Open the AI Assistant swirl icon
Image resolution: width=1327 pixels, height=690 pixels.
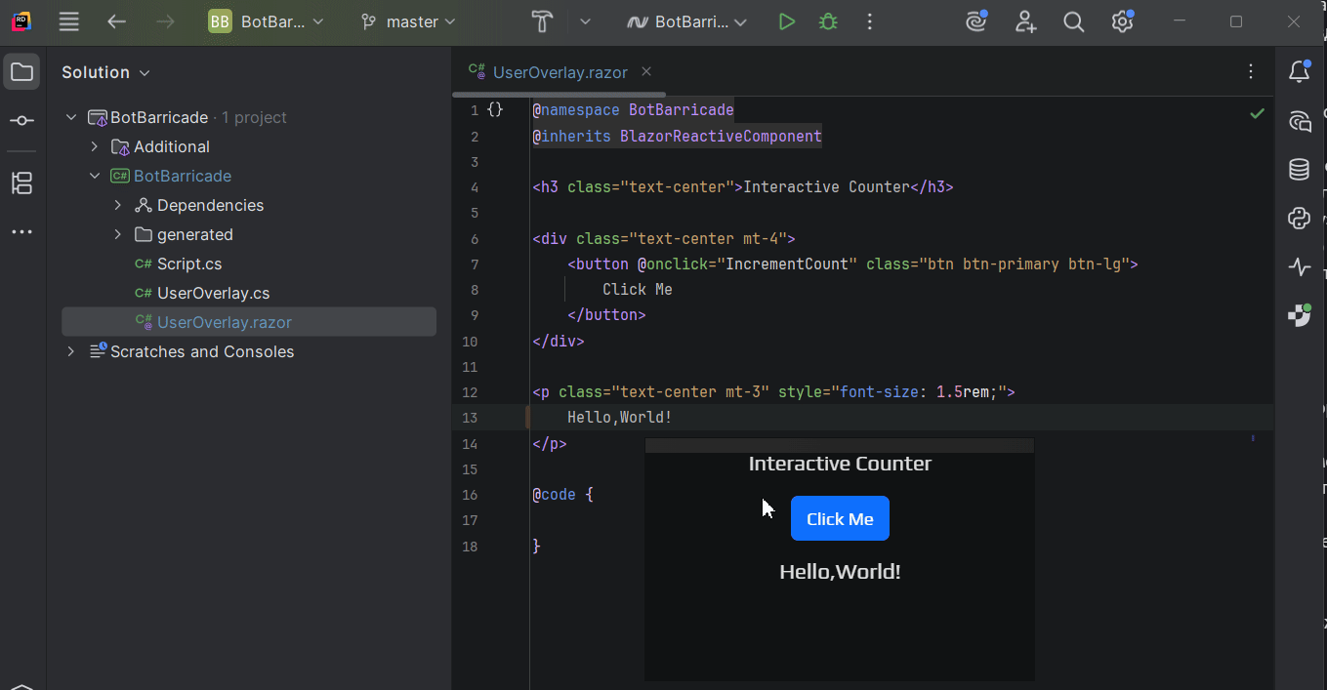(x=975, y=20)
